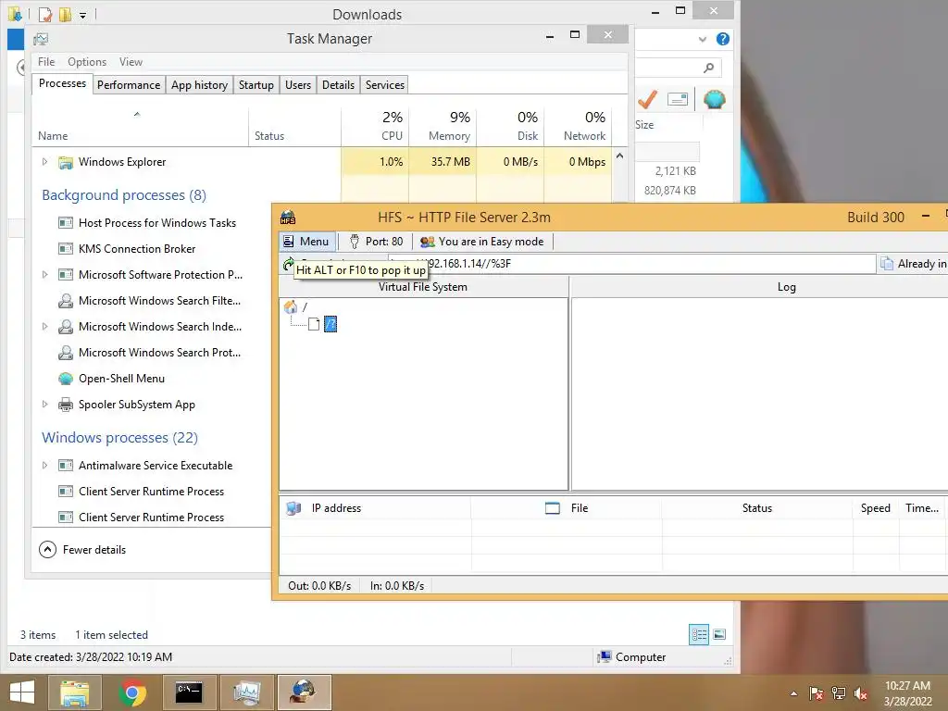Select Microsoft Windows Search Protocol process
Screen dimensions: 948x711
point(159,353)
